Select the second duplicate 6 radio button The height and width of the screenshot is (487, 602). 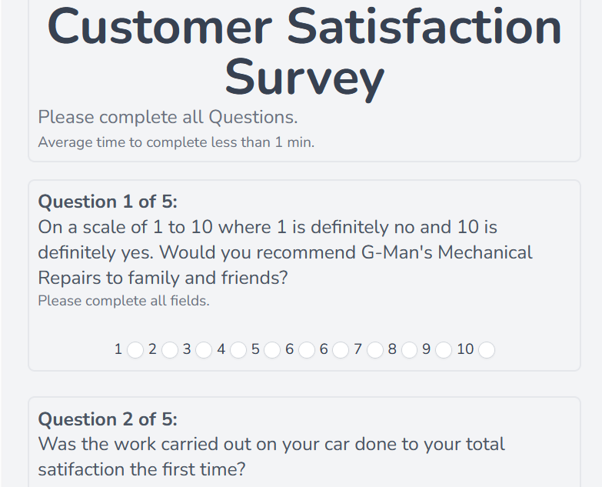[x=341, y=350]
